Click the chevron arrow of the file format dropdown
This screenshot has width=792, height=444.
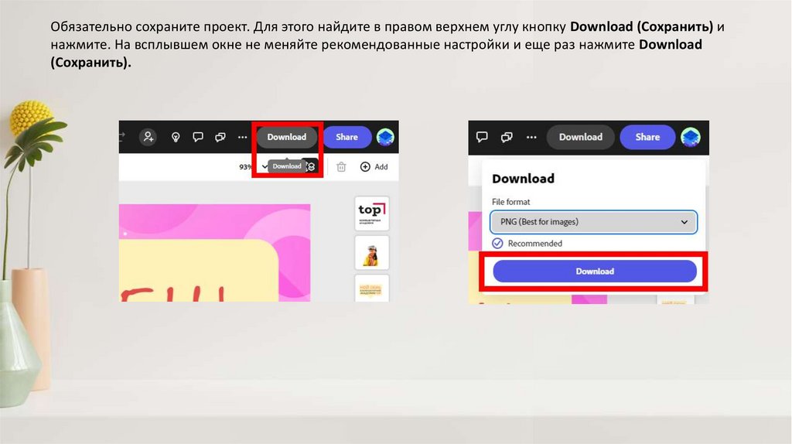coord(684,222)
